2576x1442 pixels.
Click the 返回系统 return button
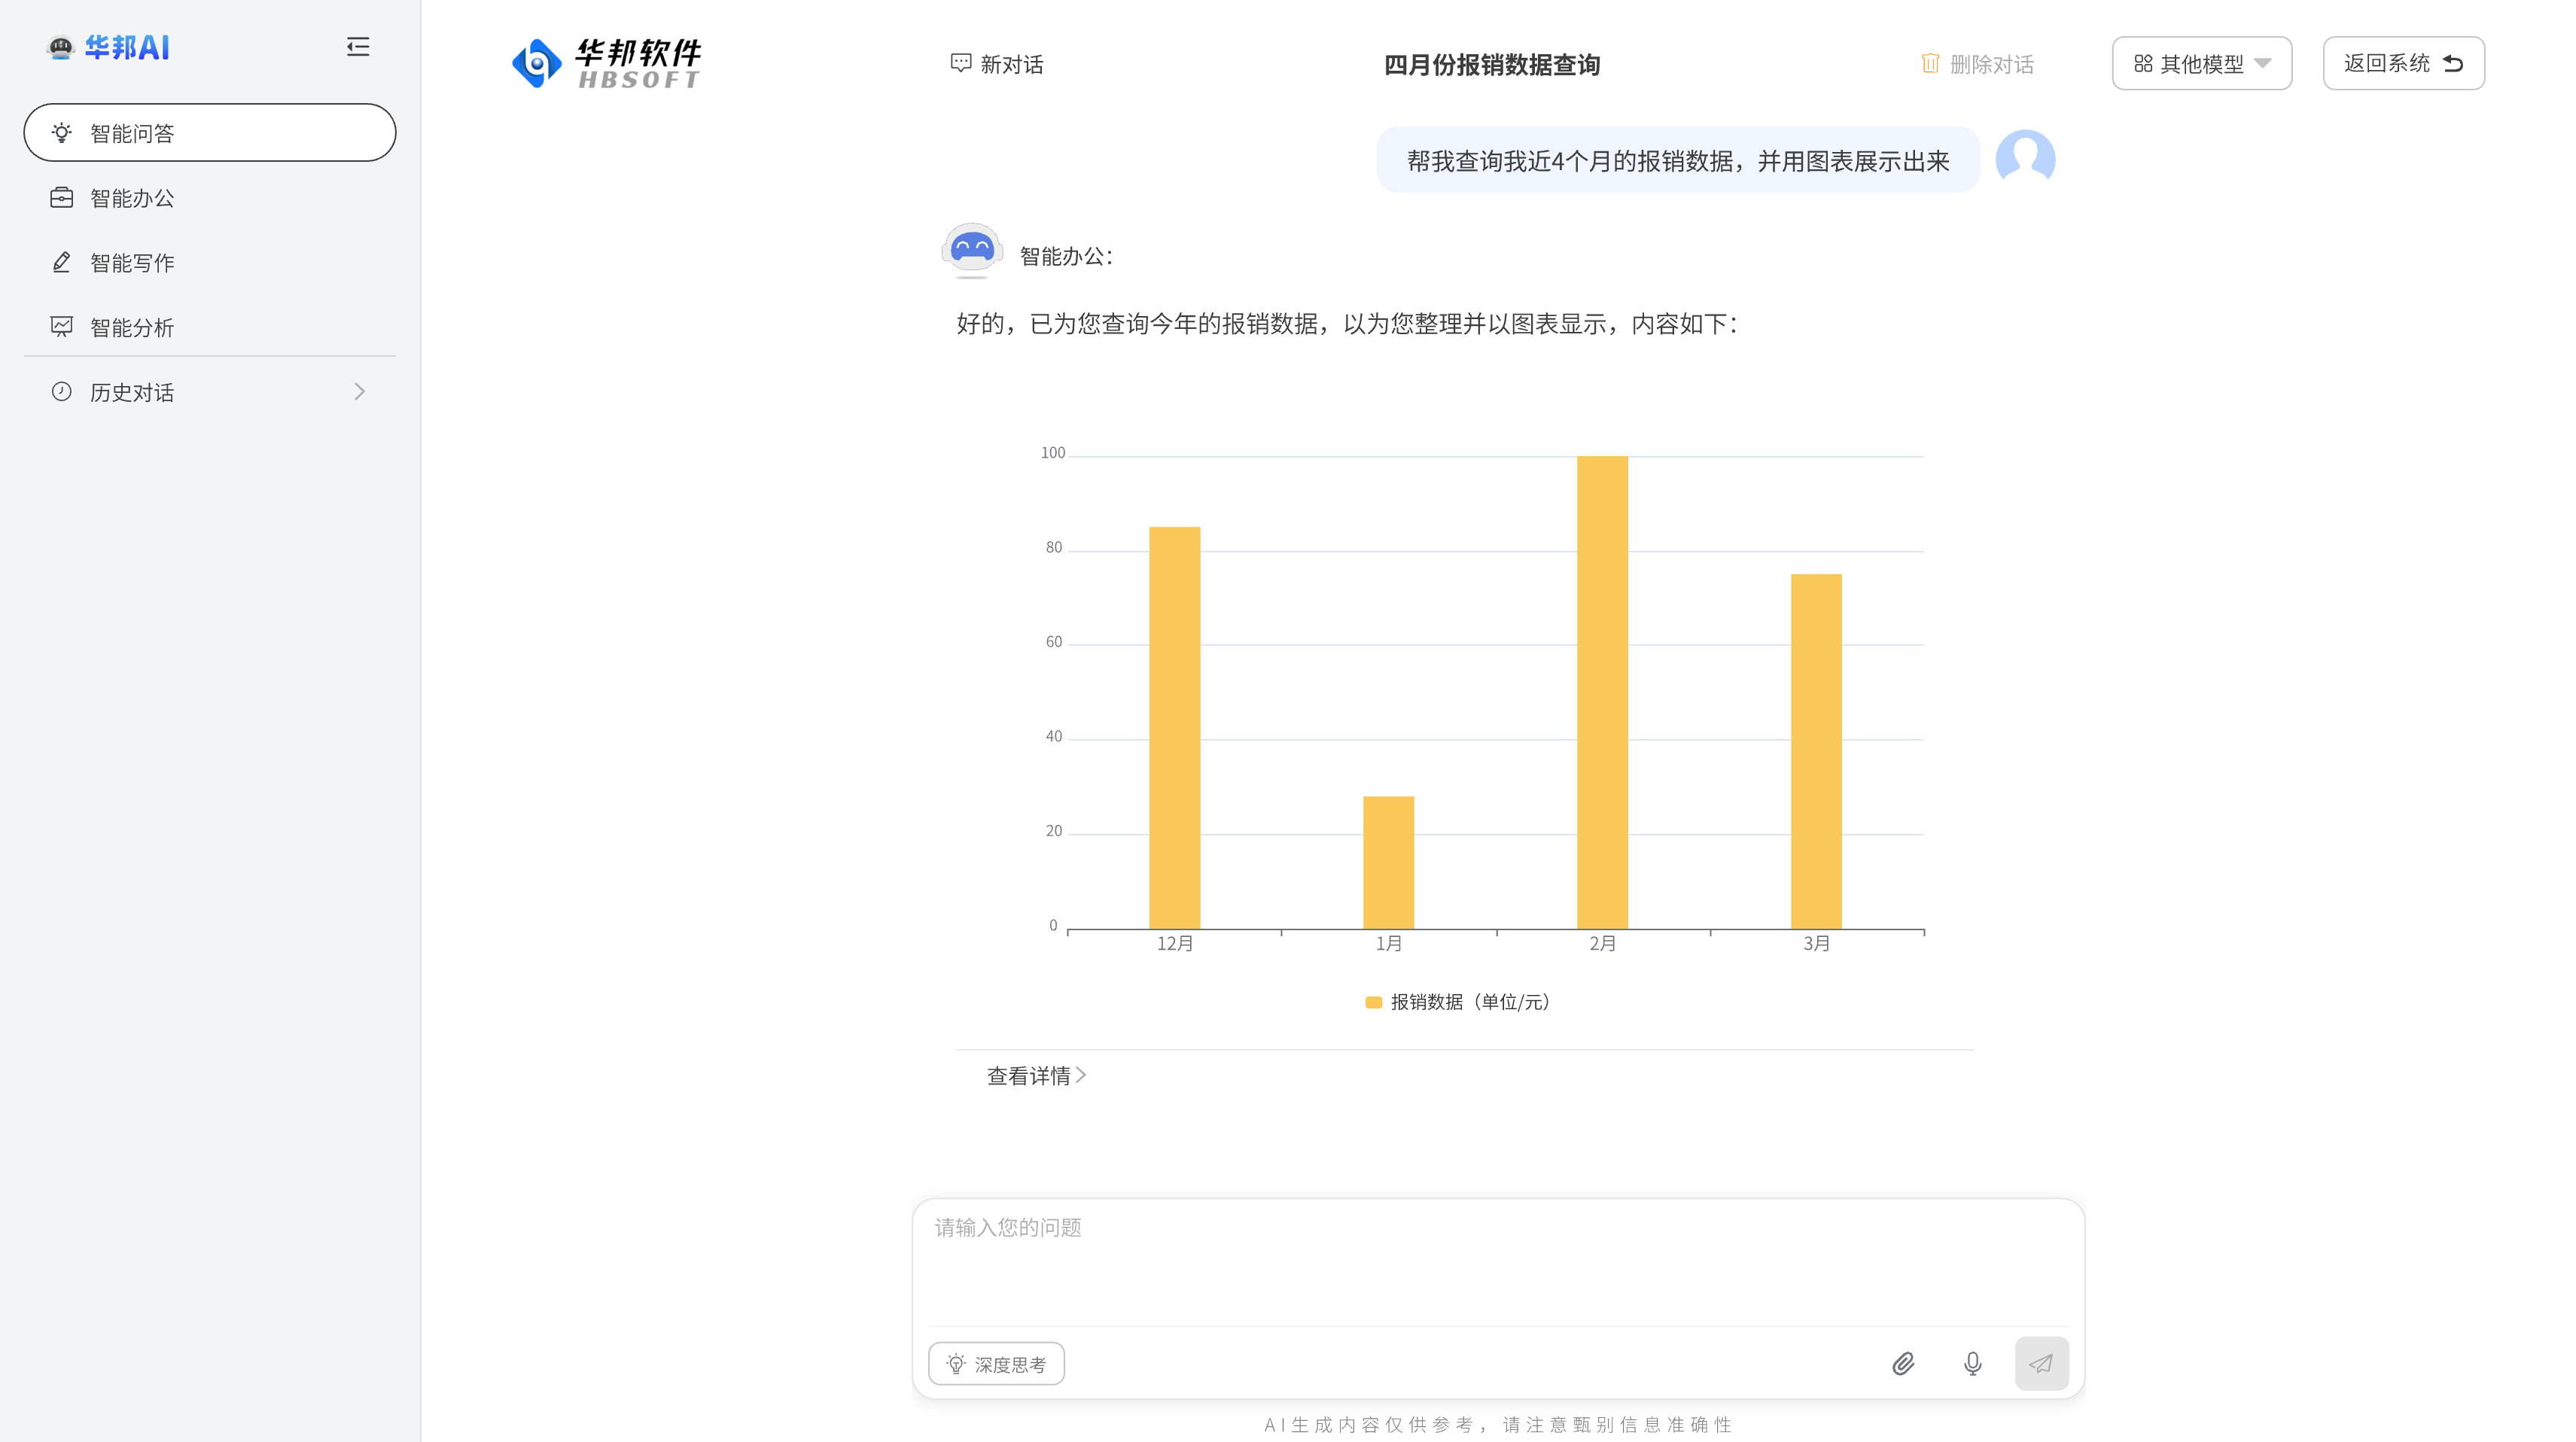point(2404,64)
